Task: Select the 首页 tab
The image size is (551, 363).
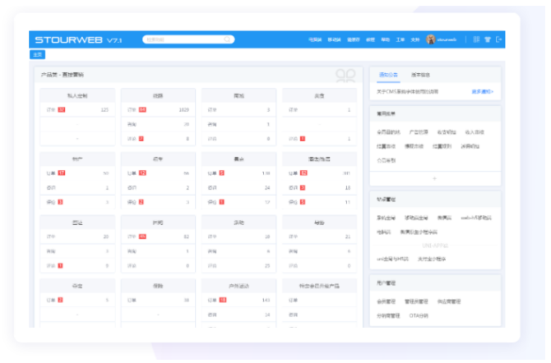Action: [37, 55]
